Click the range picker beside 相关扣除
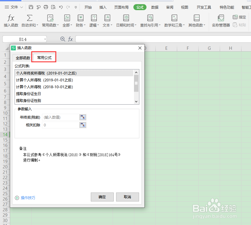Screen dimensions: 251x225 (83, 125)
